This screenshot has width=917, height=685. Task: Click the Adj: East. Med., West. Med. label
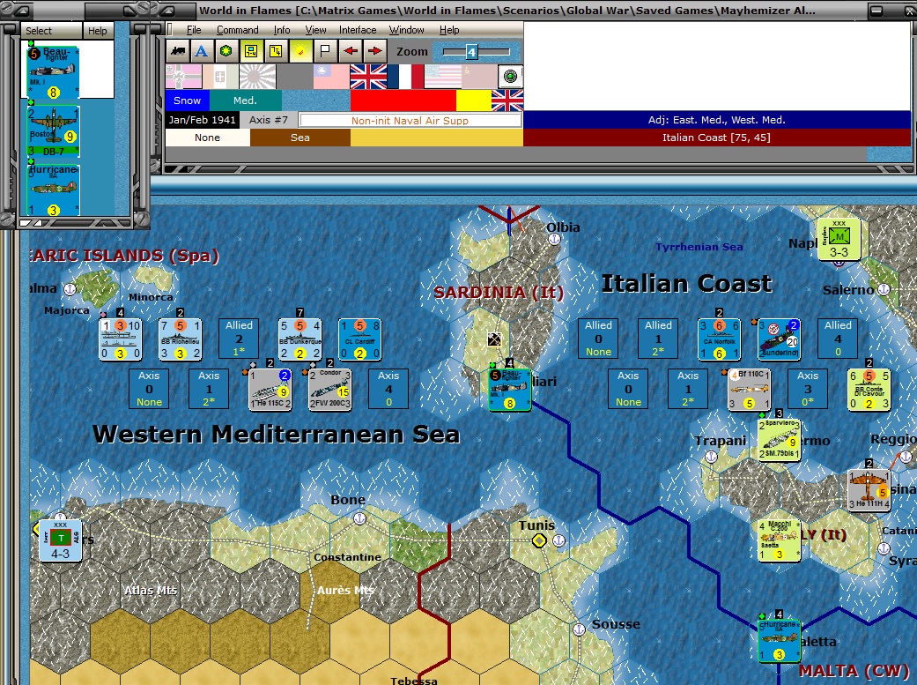(717, 120)
